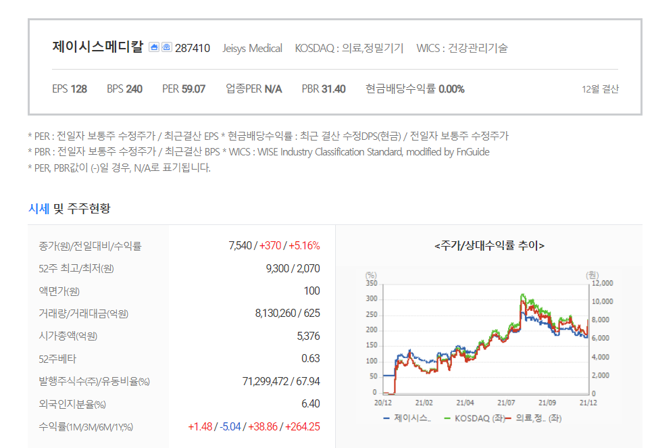The image size is (654, 448).
Task: Select the 종가(원)/전일대비/수익률 row label
Action: pyautogui.click(x=90, y=246)
